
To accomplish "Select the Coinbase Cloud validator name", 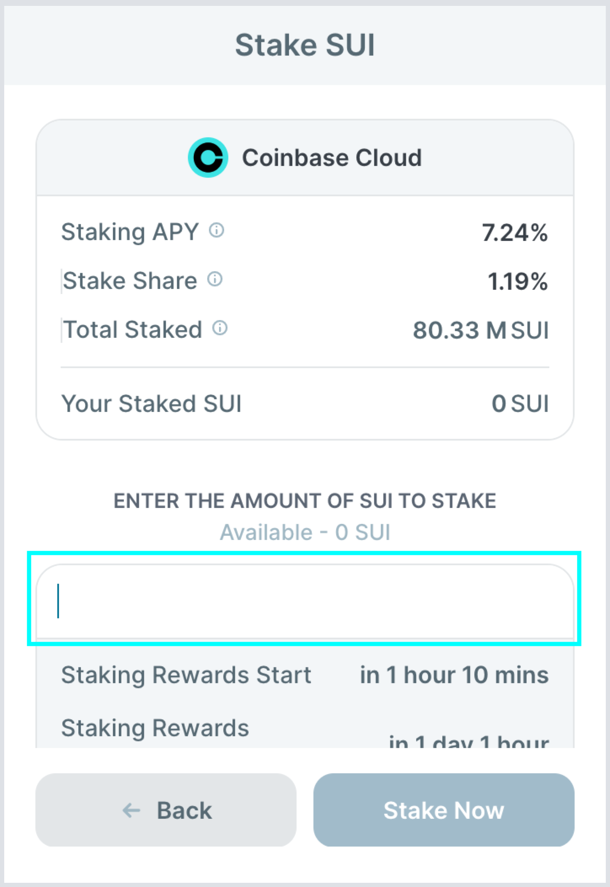I will [332, 158].
